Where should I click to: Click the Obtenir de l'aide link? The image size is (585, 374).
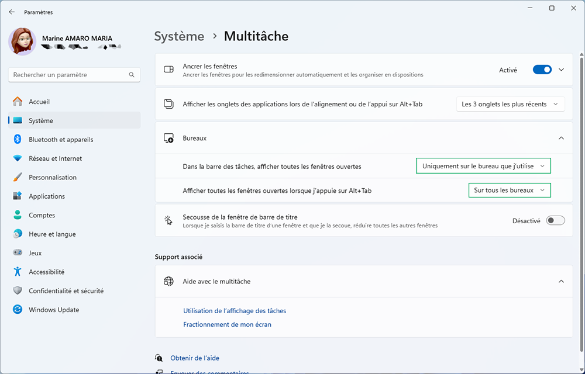click(x=195, y=358)
